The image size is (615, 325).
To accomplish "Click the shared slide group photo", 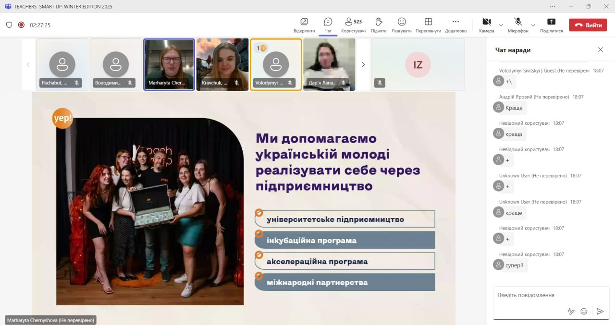I will tap(150, 211).
